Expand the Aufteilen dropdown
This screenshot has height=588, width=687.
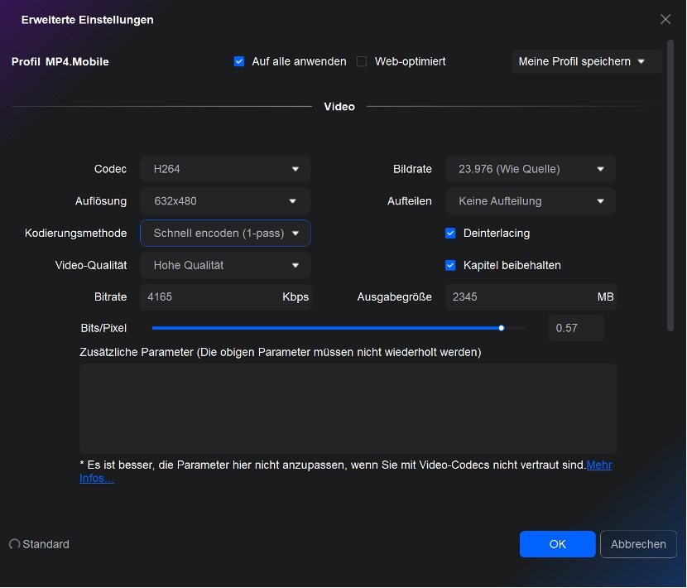(x=530, y=200)
